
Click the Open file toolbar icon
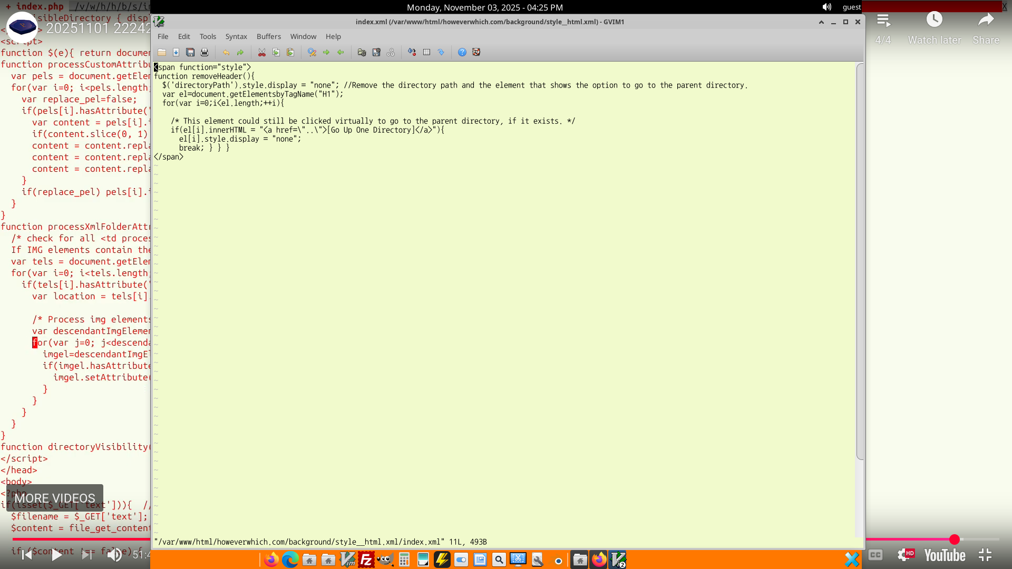[162, 52]
